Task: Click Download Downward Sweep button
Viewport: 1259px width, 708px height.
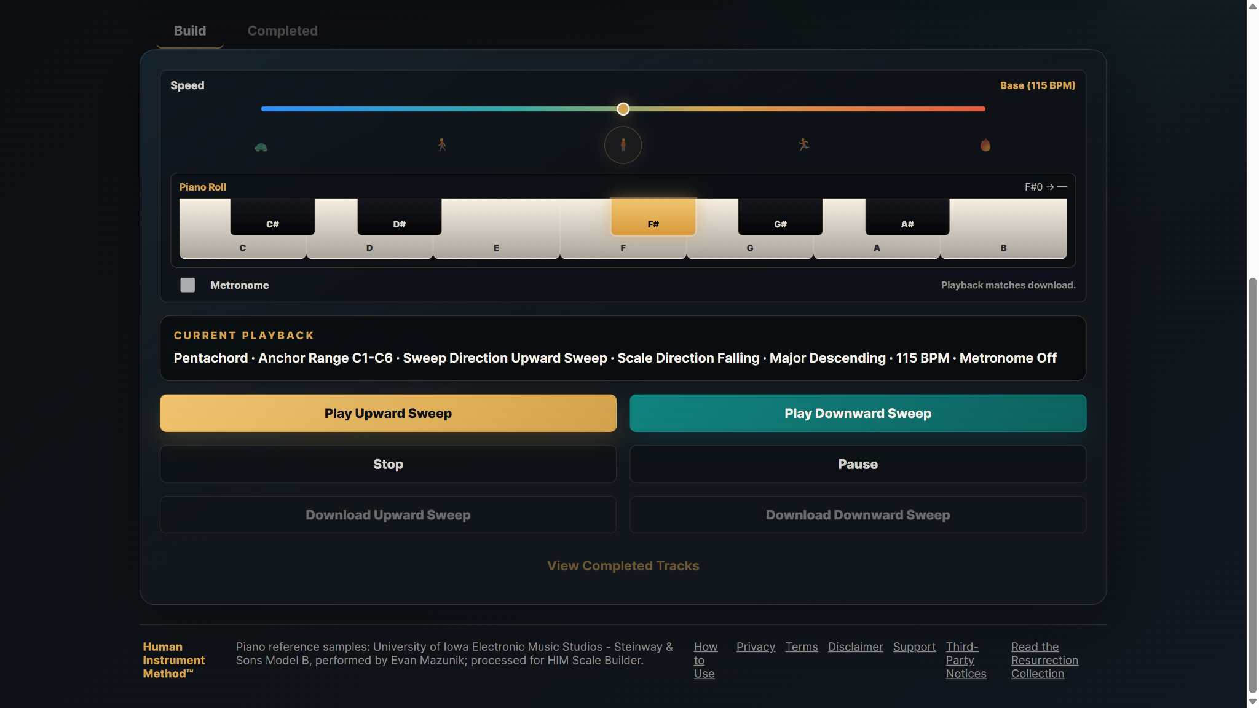Action: click(x=858, y=515)
